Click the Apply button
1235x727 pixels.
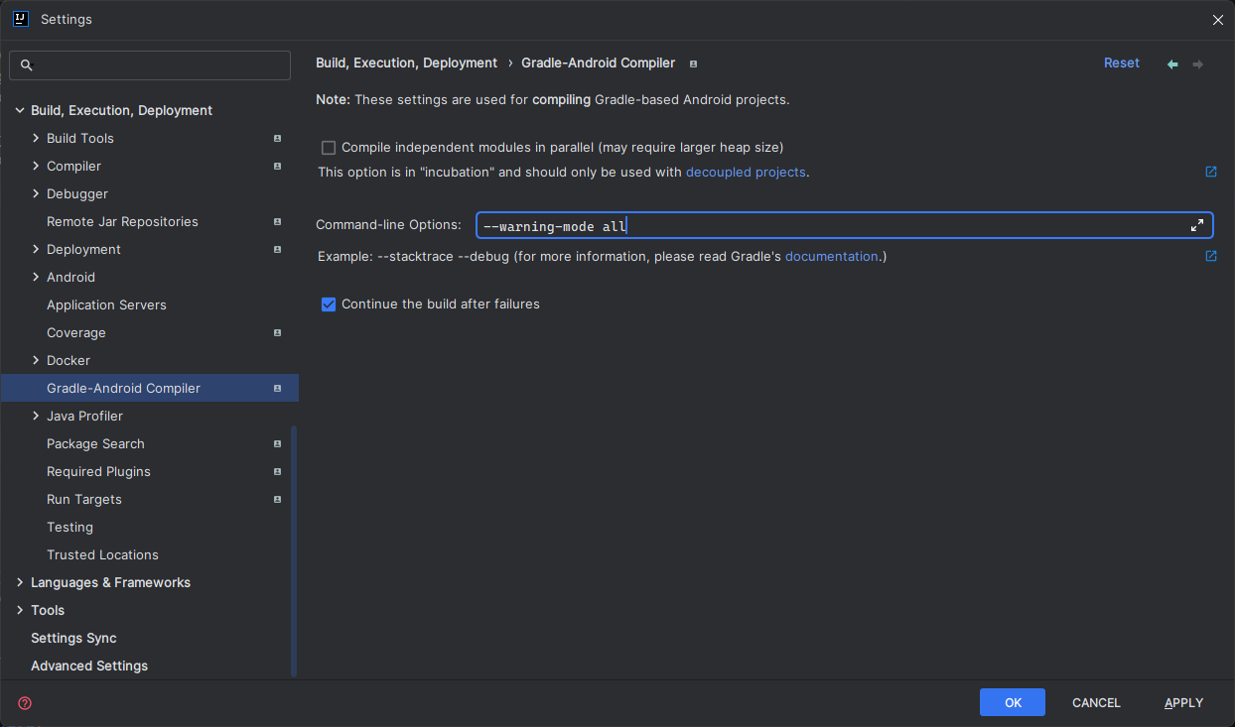(1183, 702)
